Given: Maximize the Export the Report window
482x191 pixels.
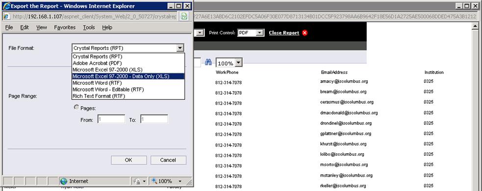Looking at the screenshot, I should (x=179, y=6).
